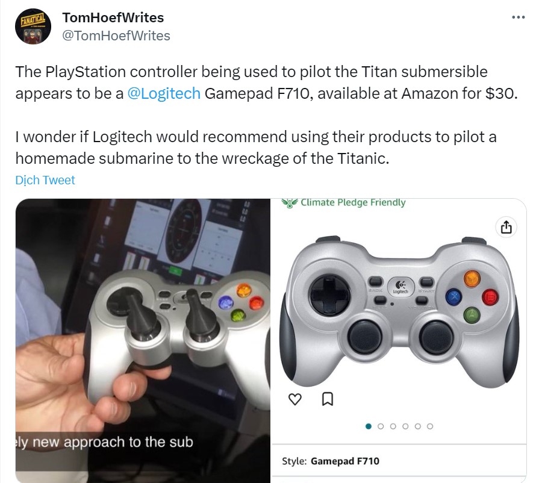The height and width of the screenshot is (483, 539).
Task: Click the TomHoefWrites display name
Action: point(113,18)
